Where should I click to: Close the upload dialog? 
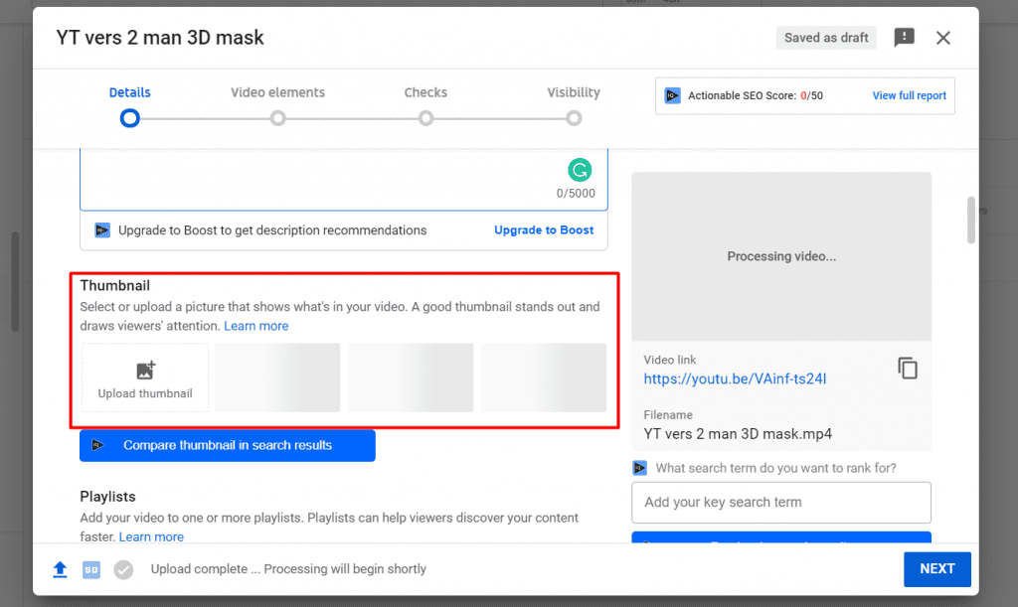943,38
